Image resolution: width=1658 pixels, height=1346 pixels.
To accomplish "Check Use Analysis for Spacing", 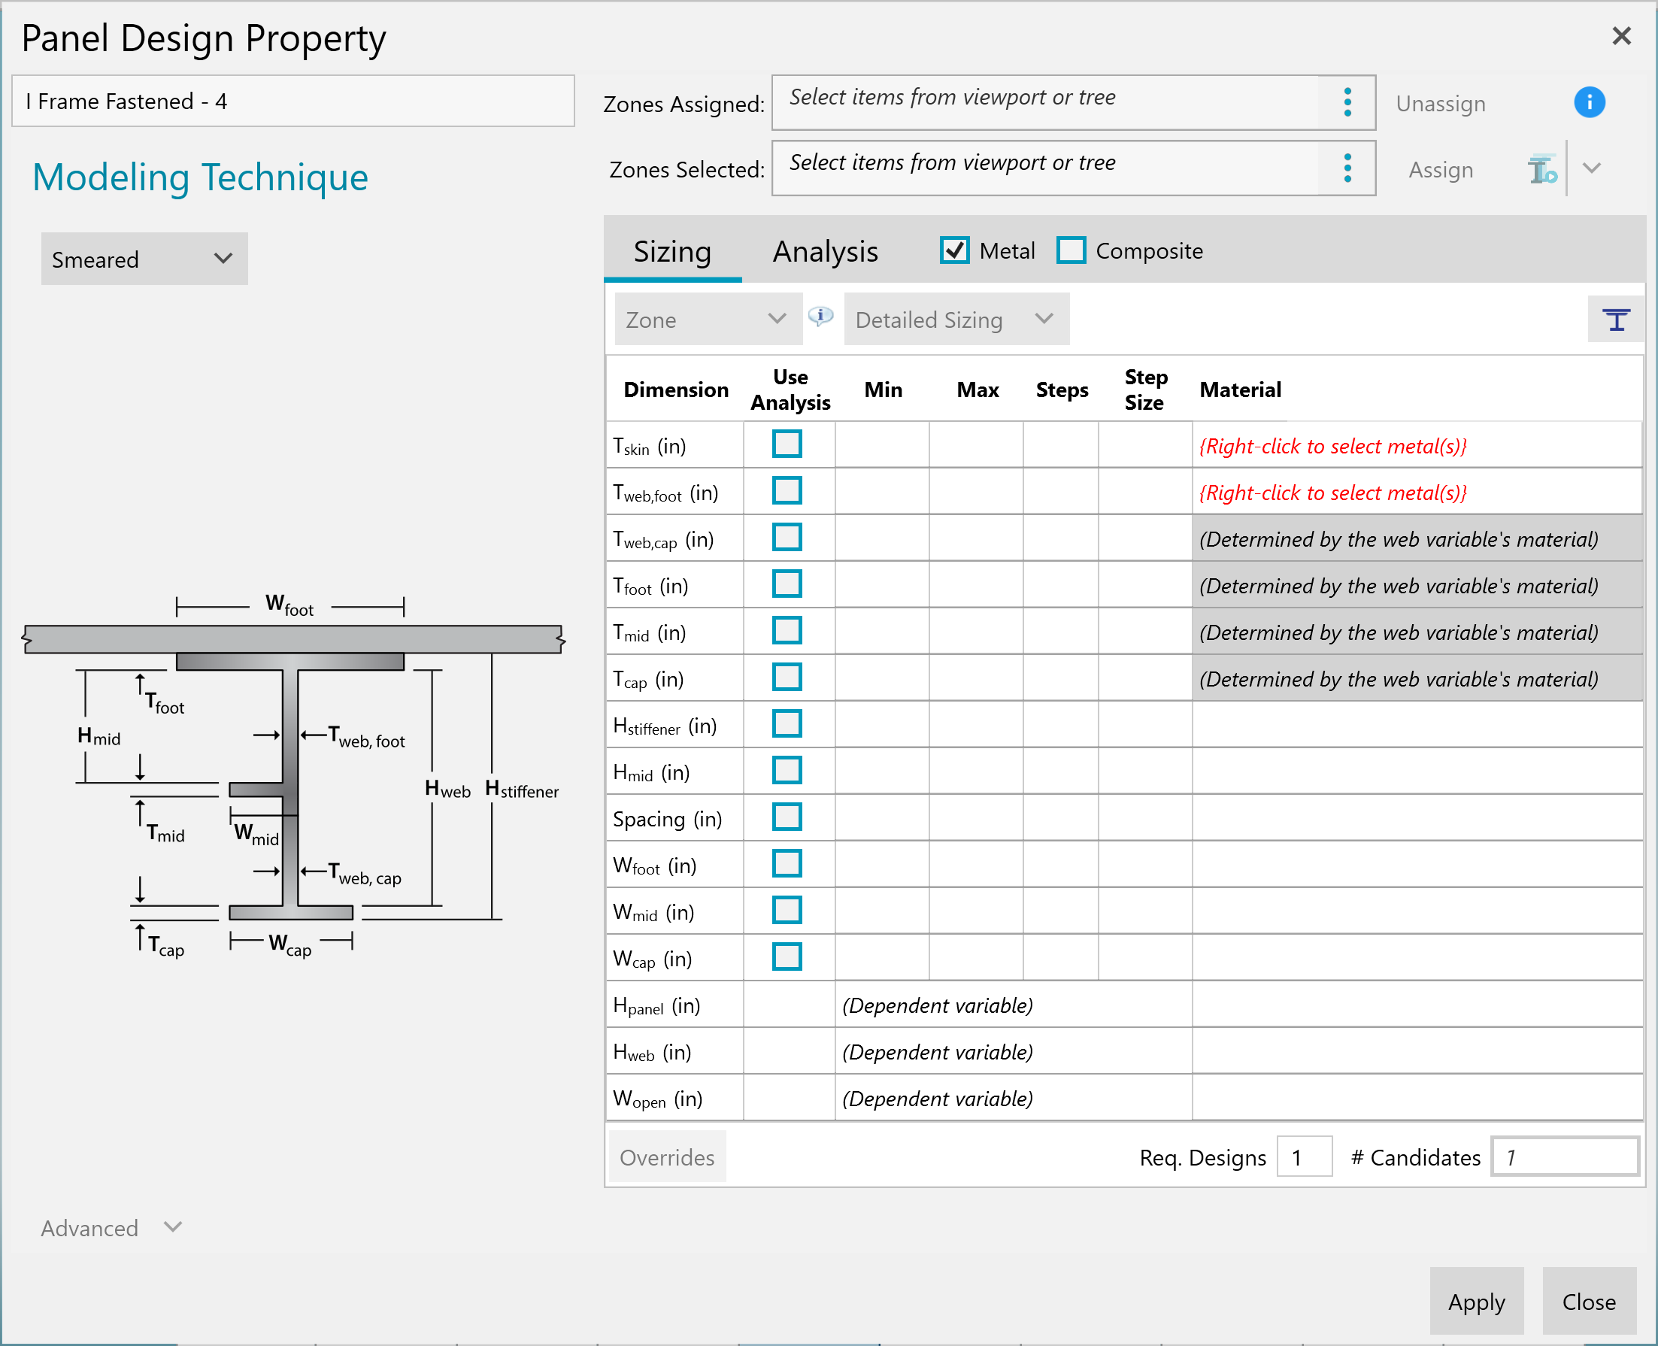I will pyautogui.click(x=787, y=817).
